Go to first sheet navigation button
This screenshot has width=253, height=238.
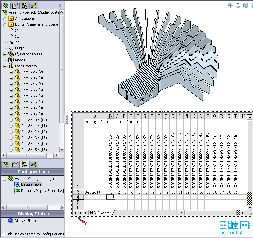[x=75, y=213]
